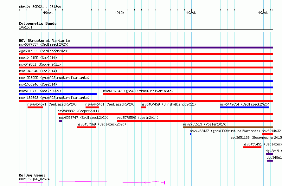The image size is (282, 186).
Task: Open nsv1050246 (Coe2014) variant label
Action: 38,84
